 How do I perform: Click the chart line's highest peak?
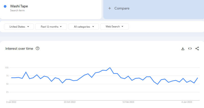tap(110, 68)
